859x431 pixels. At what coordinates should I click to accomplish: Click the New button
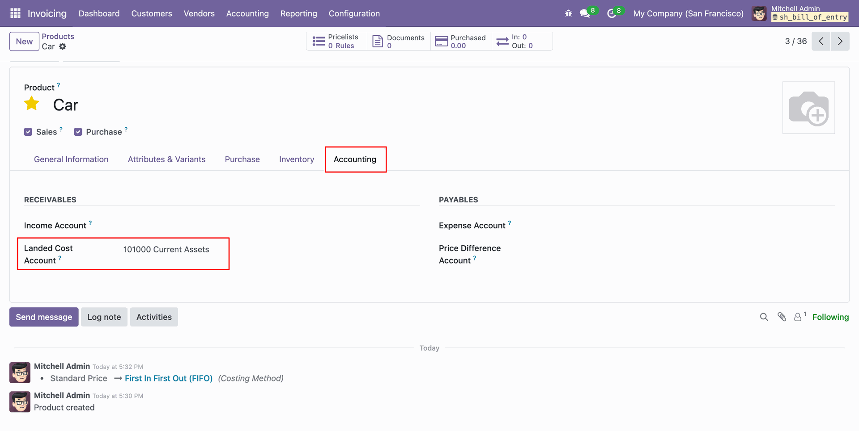coord(24,42)
